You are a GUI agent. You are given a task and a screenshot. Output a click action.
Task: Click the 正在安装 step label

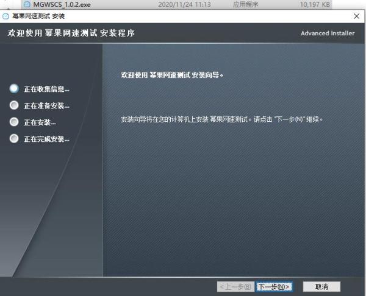(x=40, y=122)
